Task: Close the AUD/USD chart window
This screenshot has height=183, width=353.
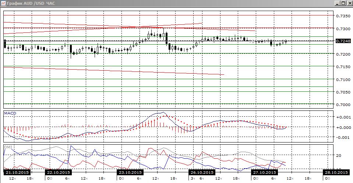Action: (349, 3)
